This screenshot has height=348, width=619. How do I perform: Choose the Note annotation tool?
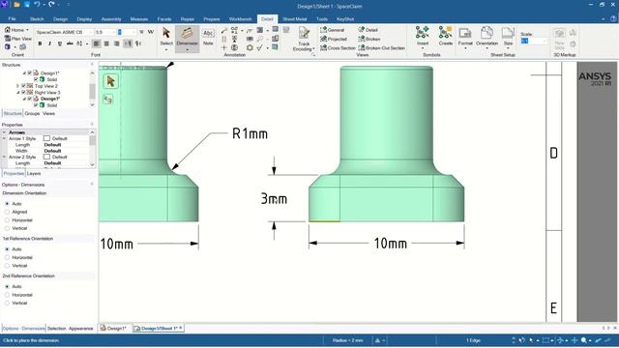point(208,37)
